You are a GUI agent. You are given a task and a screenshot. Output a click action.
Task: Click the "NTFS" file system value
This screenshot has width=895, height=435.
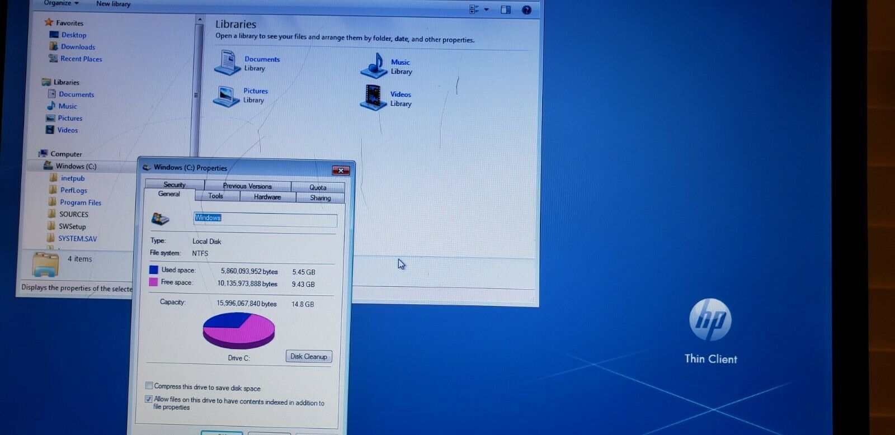[200, 253]
